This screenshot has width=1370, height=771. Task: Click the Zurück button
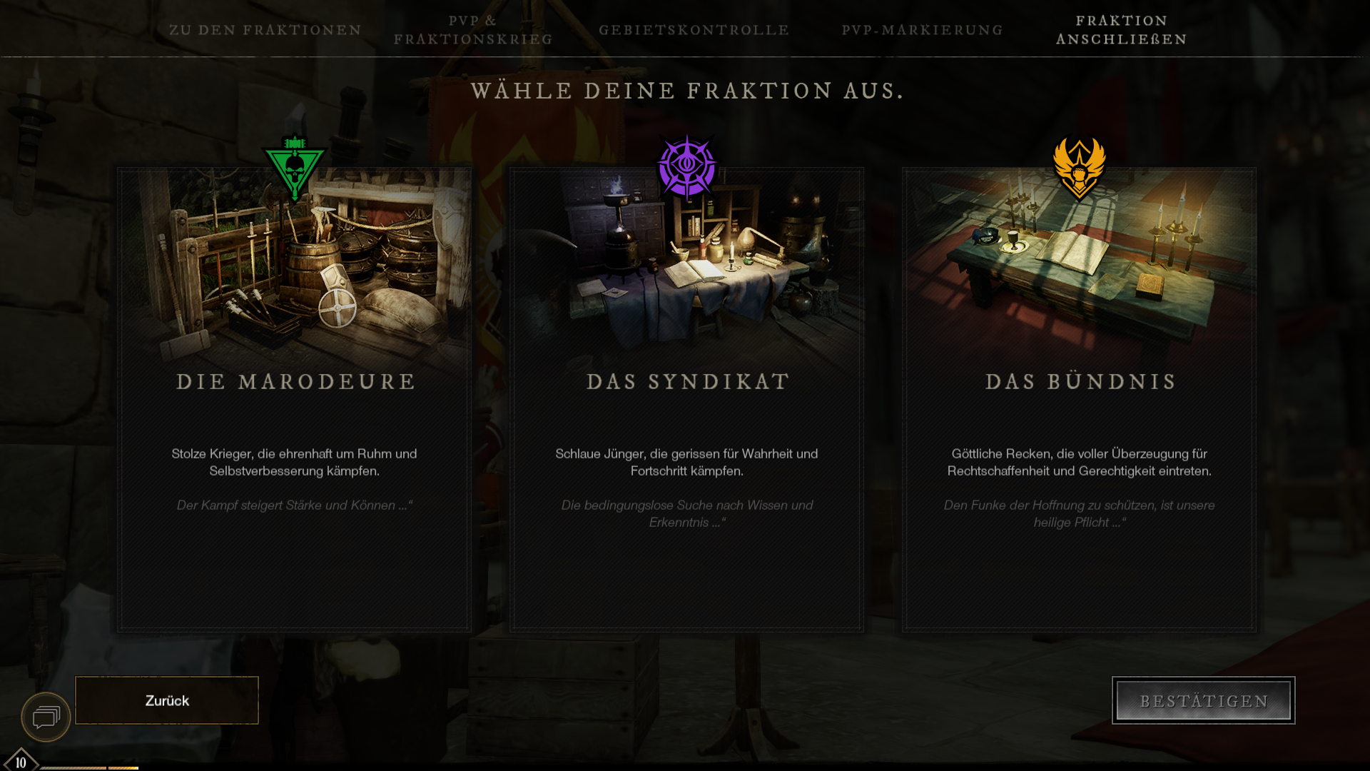[x=167, y=700]
